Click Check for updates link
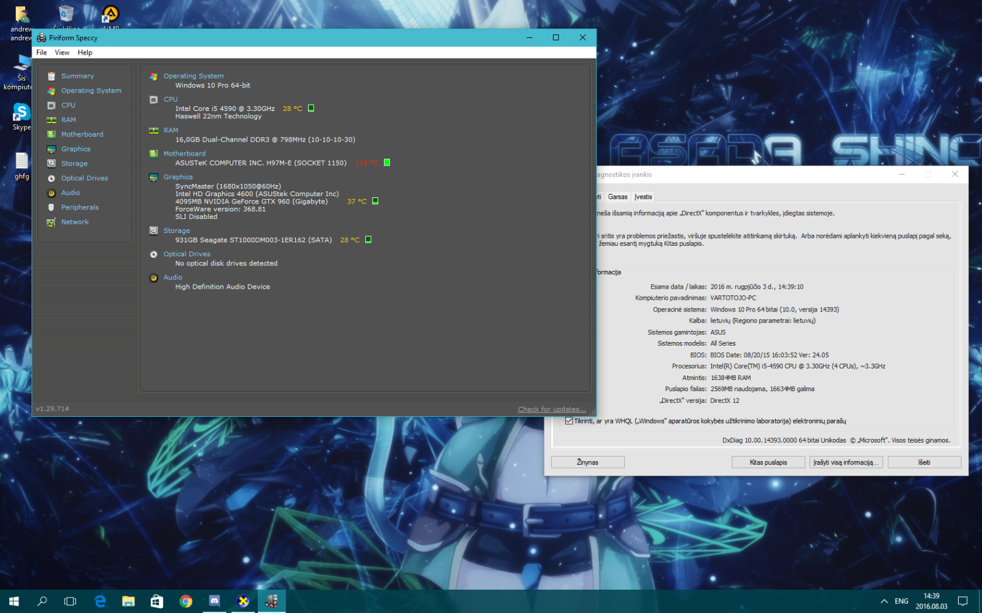 pos(552,409)
